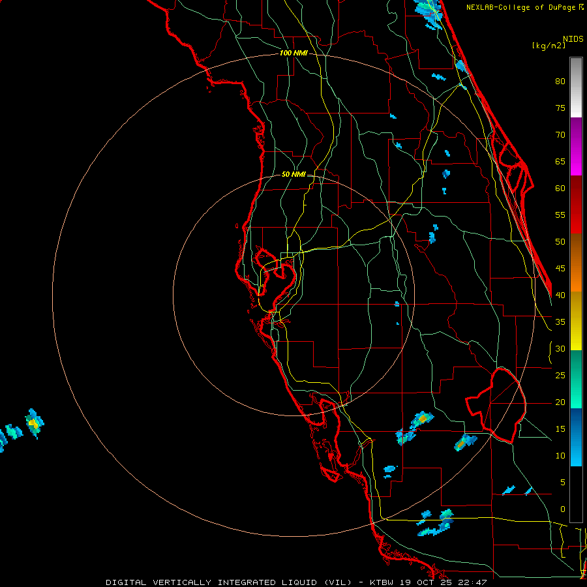Click the 60 value on the color scale
Viewport: 587px width, 587px height.
pyautogui.click(x=560, y=188)
